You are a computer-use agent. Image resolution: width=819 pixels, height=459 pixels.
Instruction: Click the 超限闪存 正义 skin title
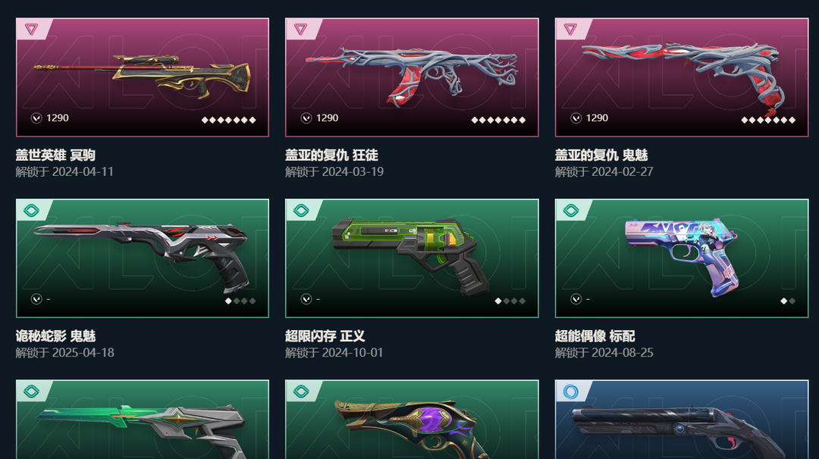(x=325, y=336)
